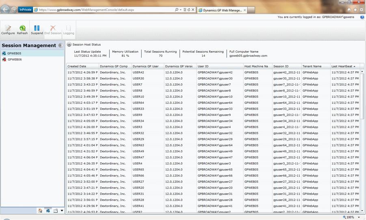Select GPWEB06 host in the tree
Viewport: 366px width, 220px height.
point(32,60)
